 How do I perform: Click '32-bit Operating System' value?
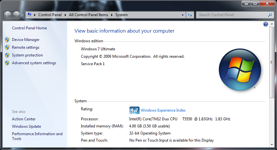[150, 133]
